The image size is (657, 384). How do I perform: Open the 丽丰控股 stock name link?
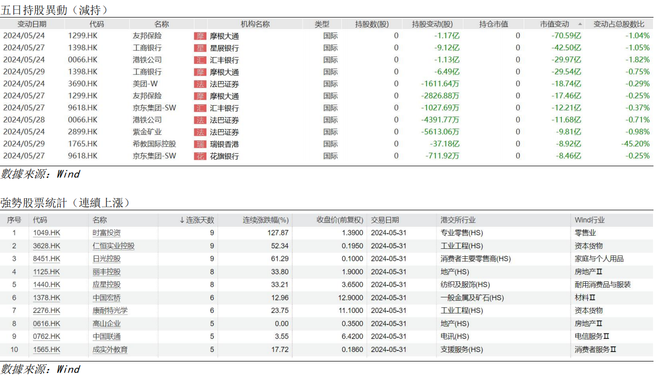click(x=107, y=272)
